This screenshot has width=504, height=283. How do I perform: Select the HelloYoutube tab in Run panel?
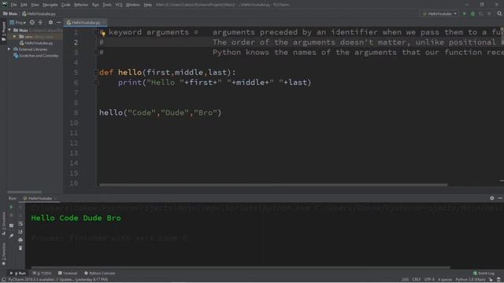tap(39, 198)
